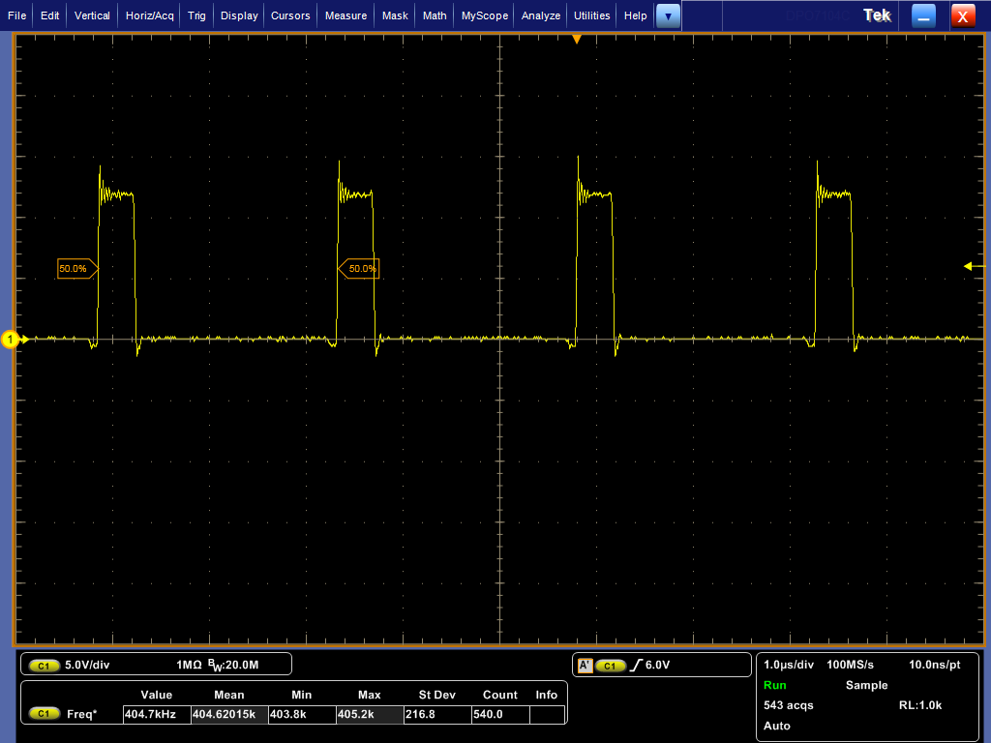991x743 pixels.
Task: Click the first 50.0% measurement gate marker
Action: click(x=76, y=268)
